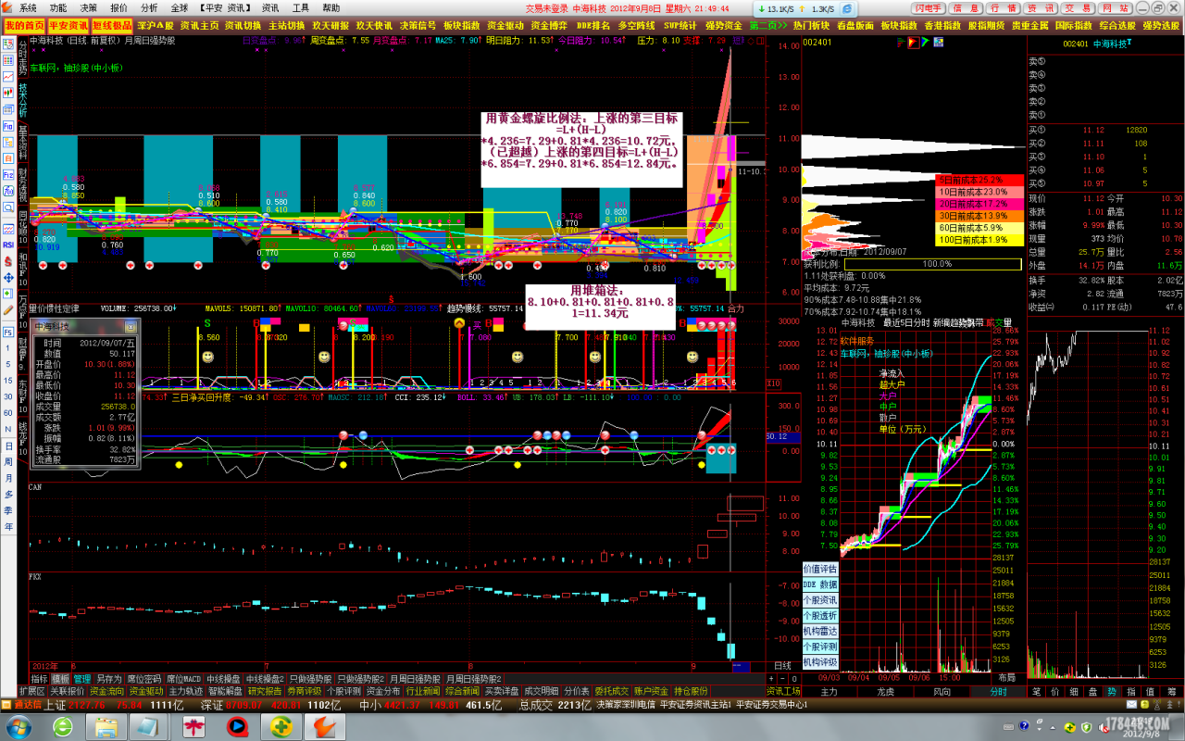This screenshot has width=1185, height=741.
Task: Click the 价值评估 side button
Action: (x=820, y=569)
